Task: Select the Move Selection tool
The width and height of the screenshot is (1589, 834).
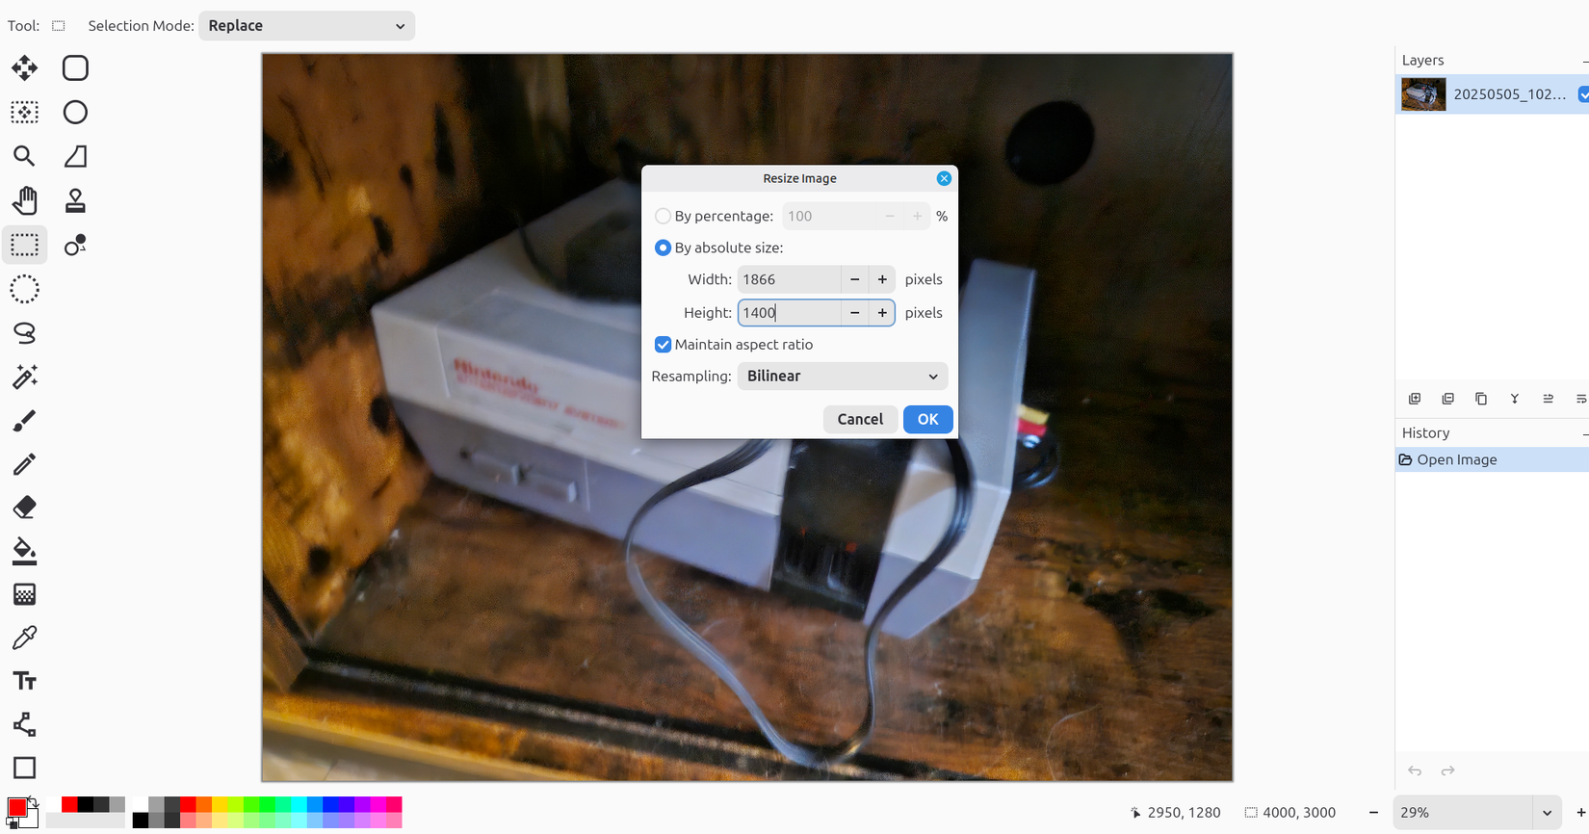Action: [x=24, y=112]
